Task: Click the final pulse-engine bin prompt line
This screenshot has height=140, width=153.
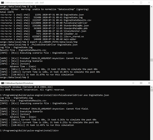Action: pyautogui.click(x=29, y=130)
